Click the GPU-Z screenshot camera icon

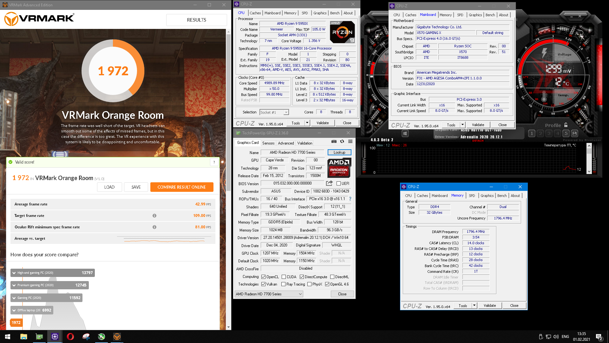(x=334, y=141)
